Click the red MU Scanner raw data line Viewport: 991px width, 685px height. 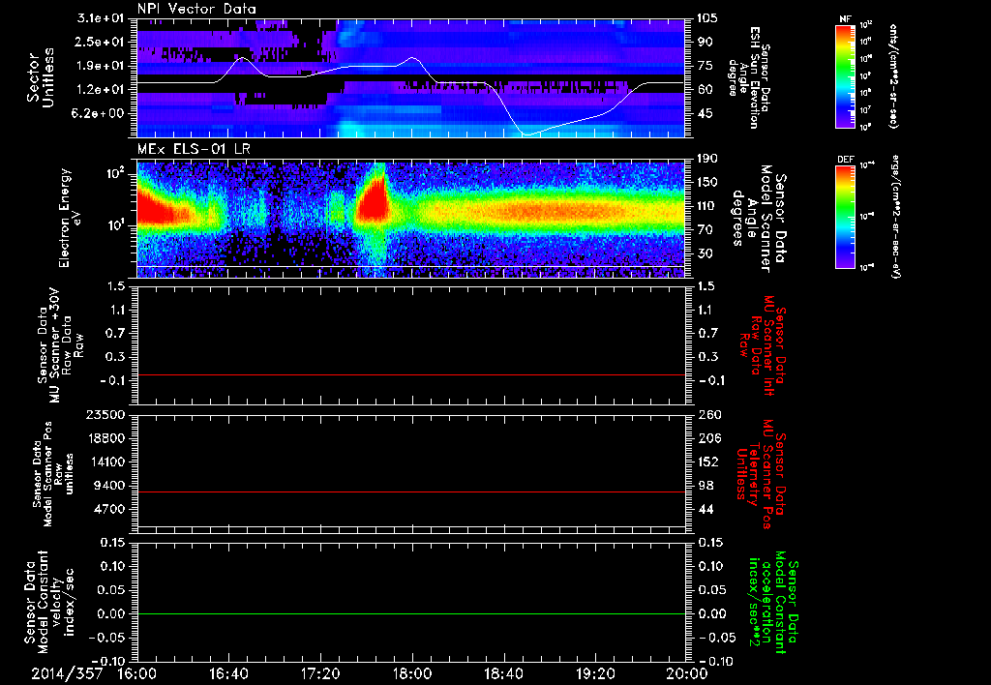[x=410, y=374]
